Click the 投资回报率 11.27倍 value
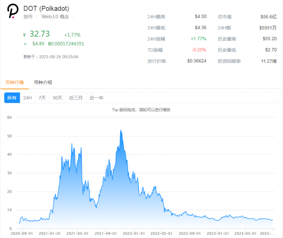 [269, 61]
